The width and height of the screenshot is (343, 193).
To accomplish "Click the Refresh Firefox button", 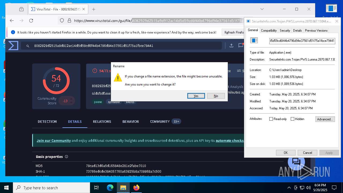I will [233, 32].
